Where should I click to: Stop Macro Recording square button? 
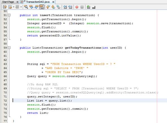click(82, 7)
